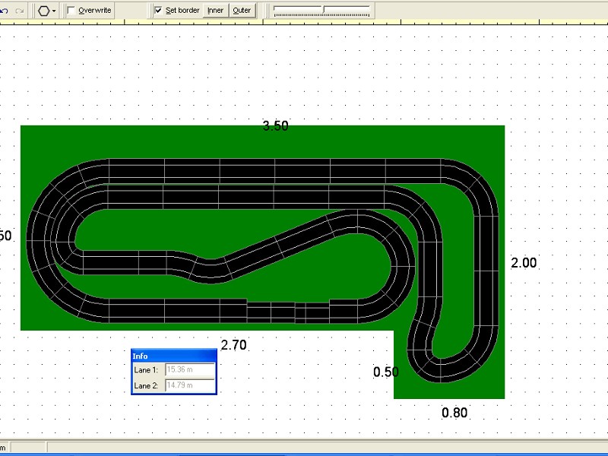Image resolution: width=608 pixels, height=456 pixels.
Task: Click the Info panel title bar
Action: 173,356
